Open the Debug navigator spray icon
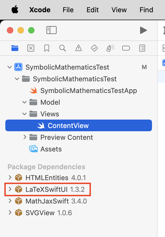 point(110,48)
